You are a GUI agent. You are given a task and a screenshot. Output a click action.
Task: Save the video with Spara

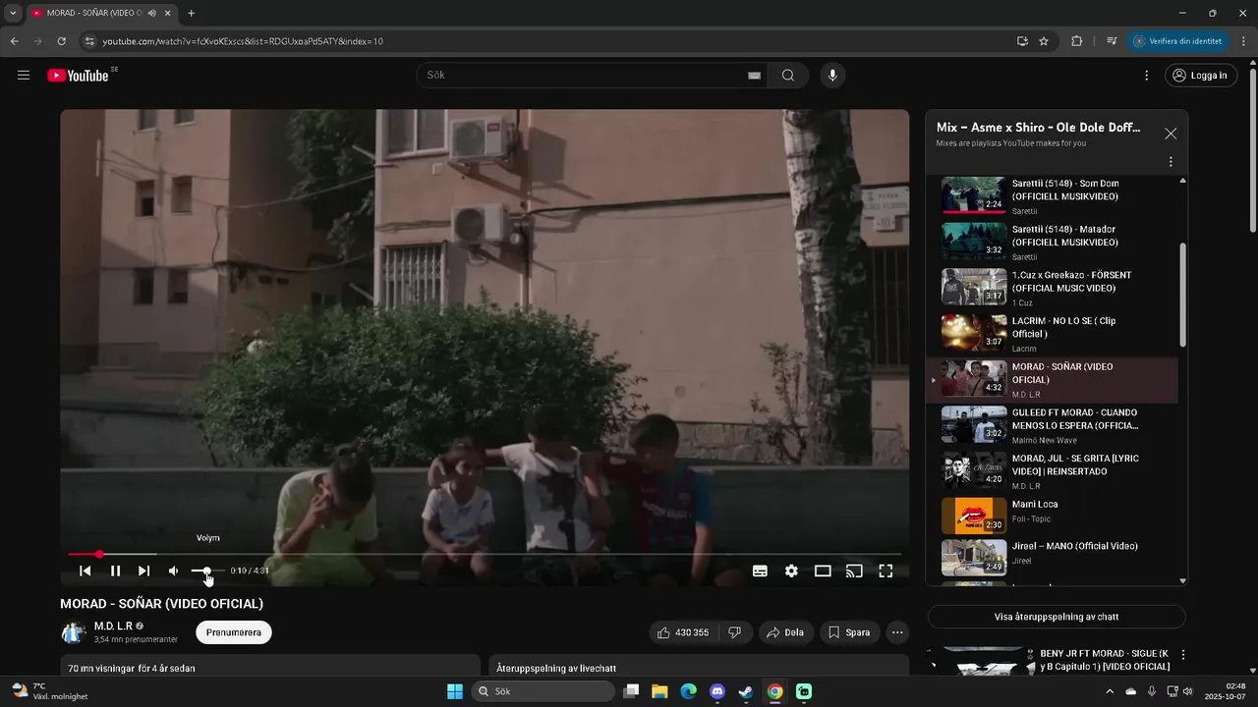(849, 632)
